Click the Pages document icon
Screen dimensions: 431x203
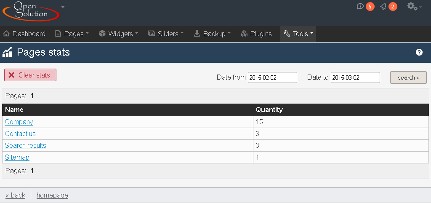pos(58,34)
